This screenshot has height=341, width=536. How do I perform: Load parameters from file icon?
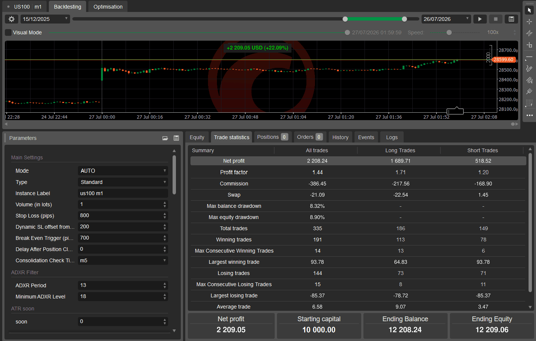click(x=165, y=138)
